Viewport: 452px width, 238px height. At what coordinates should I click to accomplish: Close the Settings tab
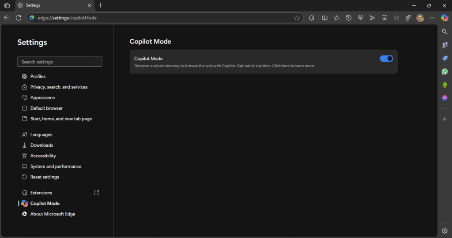pyautogui.click(x=89, y=5)
